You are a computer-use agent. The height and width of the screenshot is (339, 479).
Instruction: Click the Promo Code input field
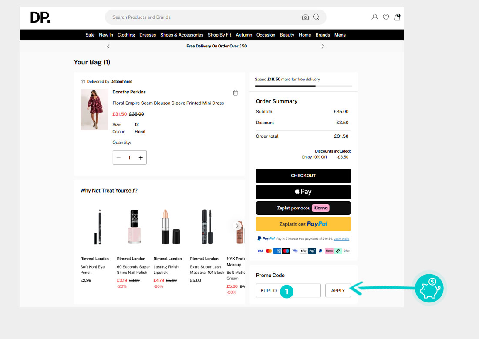coord(288,291)
